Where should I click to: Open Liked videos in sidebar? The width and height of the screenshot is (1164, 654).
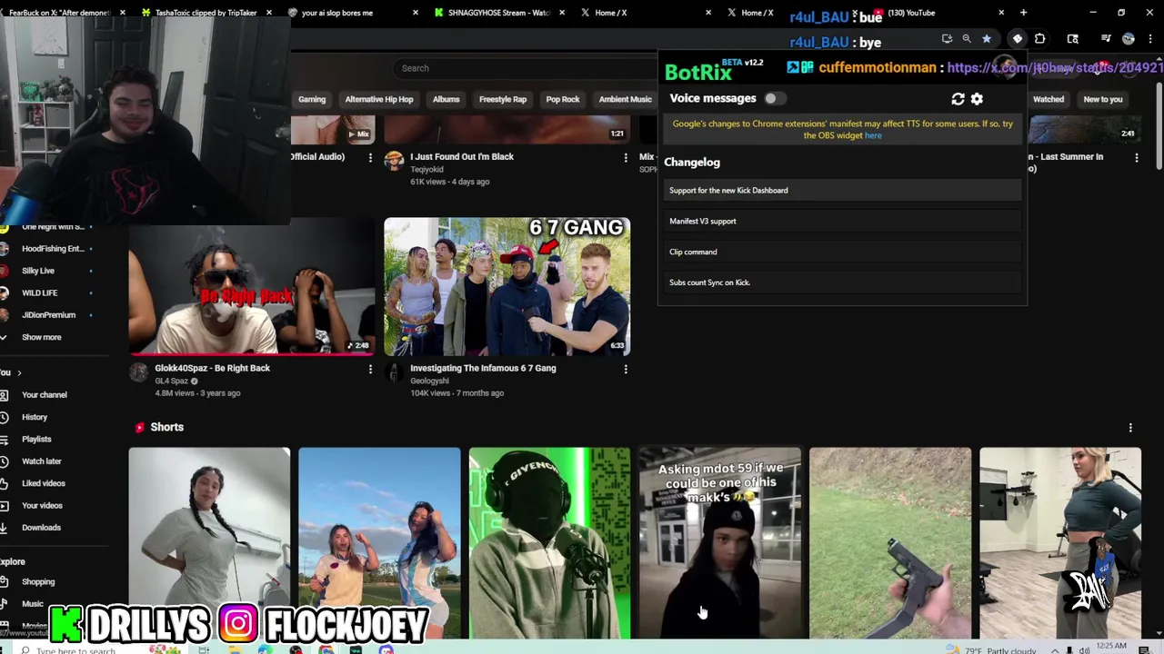(44, 483)
